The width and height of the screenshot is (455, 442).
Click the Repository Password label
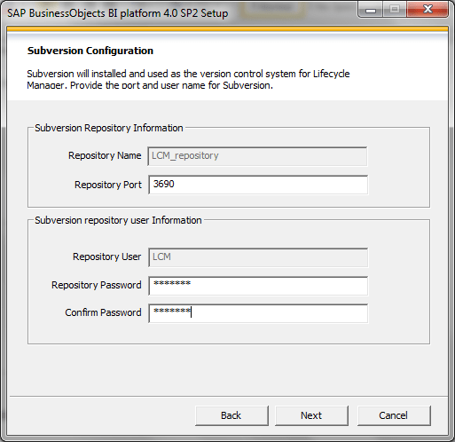[x=97, y=285]
